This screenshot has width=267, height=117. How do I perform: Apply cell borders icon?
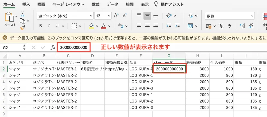[x=74, y=26]
